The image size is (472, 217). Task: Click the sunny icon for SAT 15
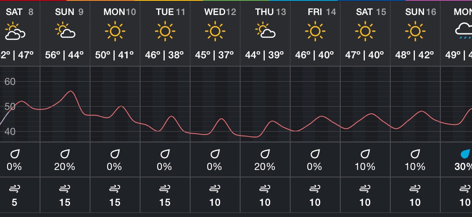pyautogui.click(x=365, y=31)
